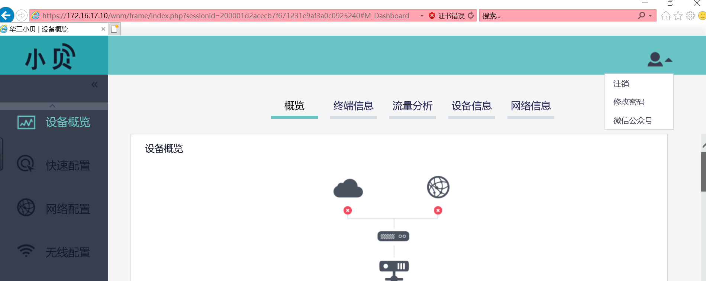Click the browser forward arrow button
The image size is (706, 281).
(22, 16)
